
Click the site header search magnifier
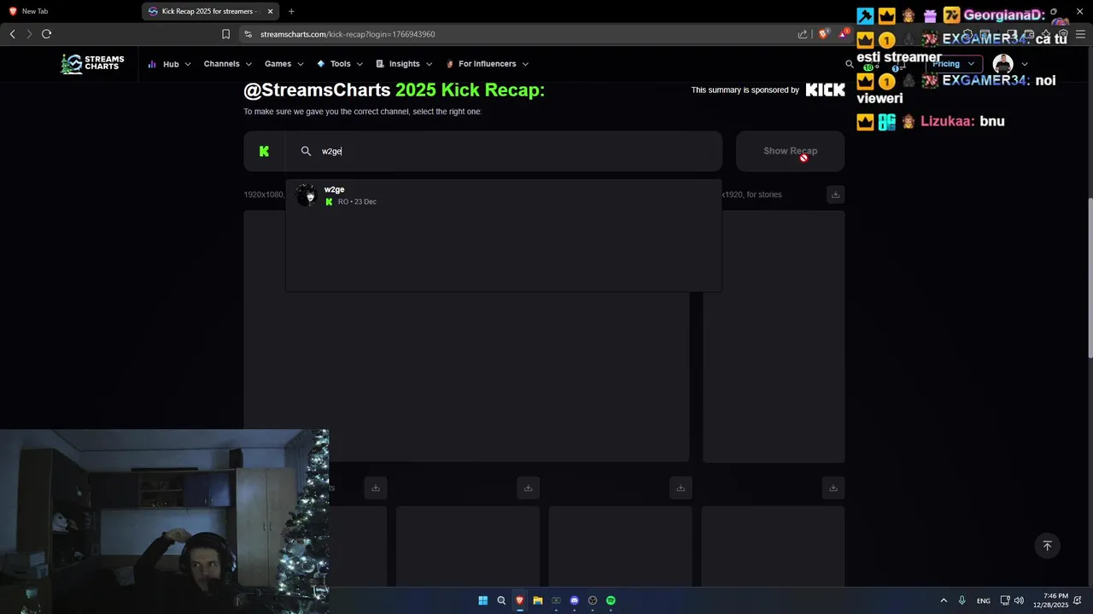(x=850, y=64)
